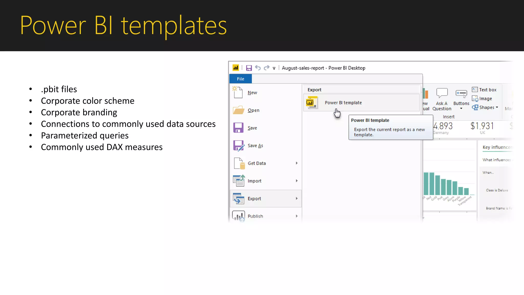This screenshot has height=295, width=524.
Task: Select Publish in the File menu
Action: click(266, 216)
